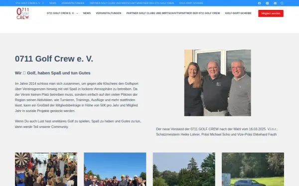The image size is (299, 186).
Task: Open the photo with the parked car
Action: 253,169
